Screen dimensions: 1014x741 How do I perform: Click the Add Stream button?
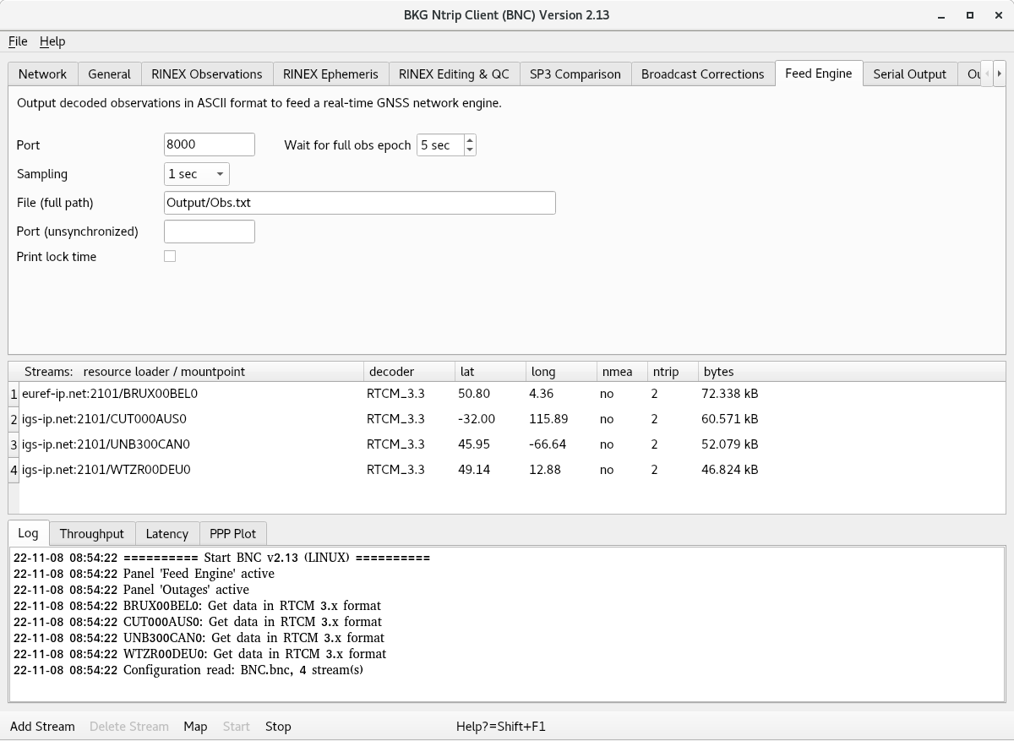pos(42,727)
